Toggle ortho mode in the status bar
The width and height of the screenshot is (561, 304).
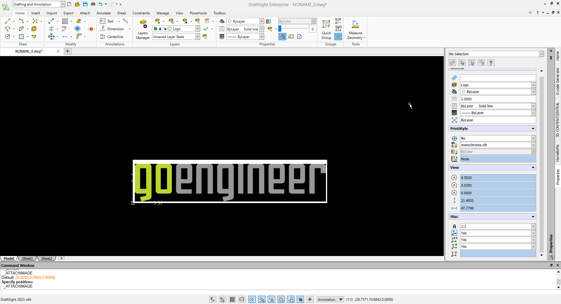[x=242, y=299]
